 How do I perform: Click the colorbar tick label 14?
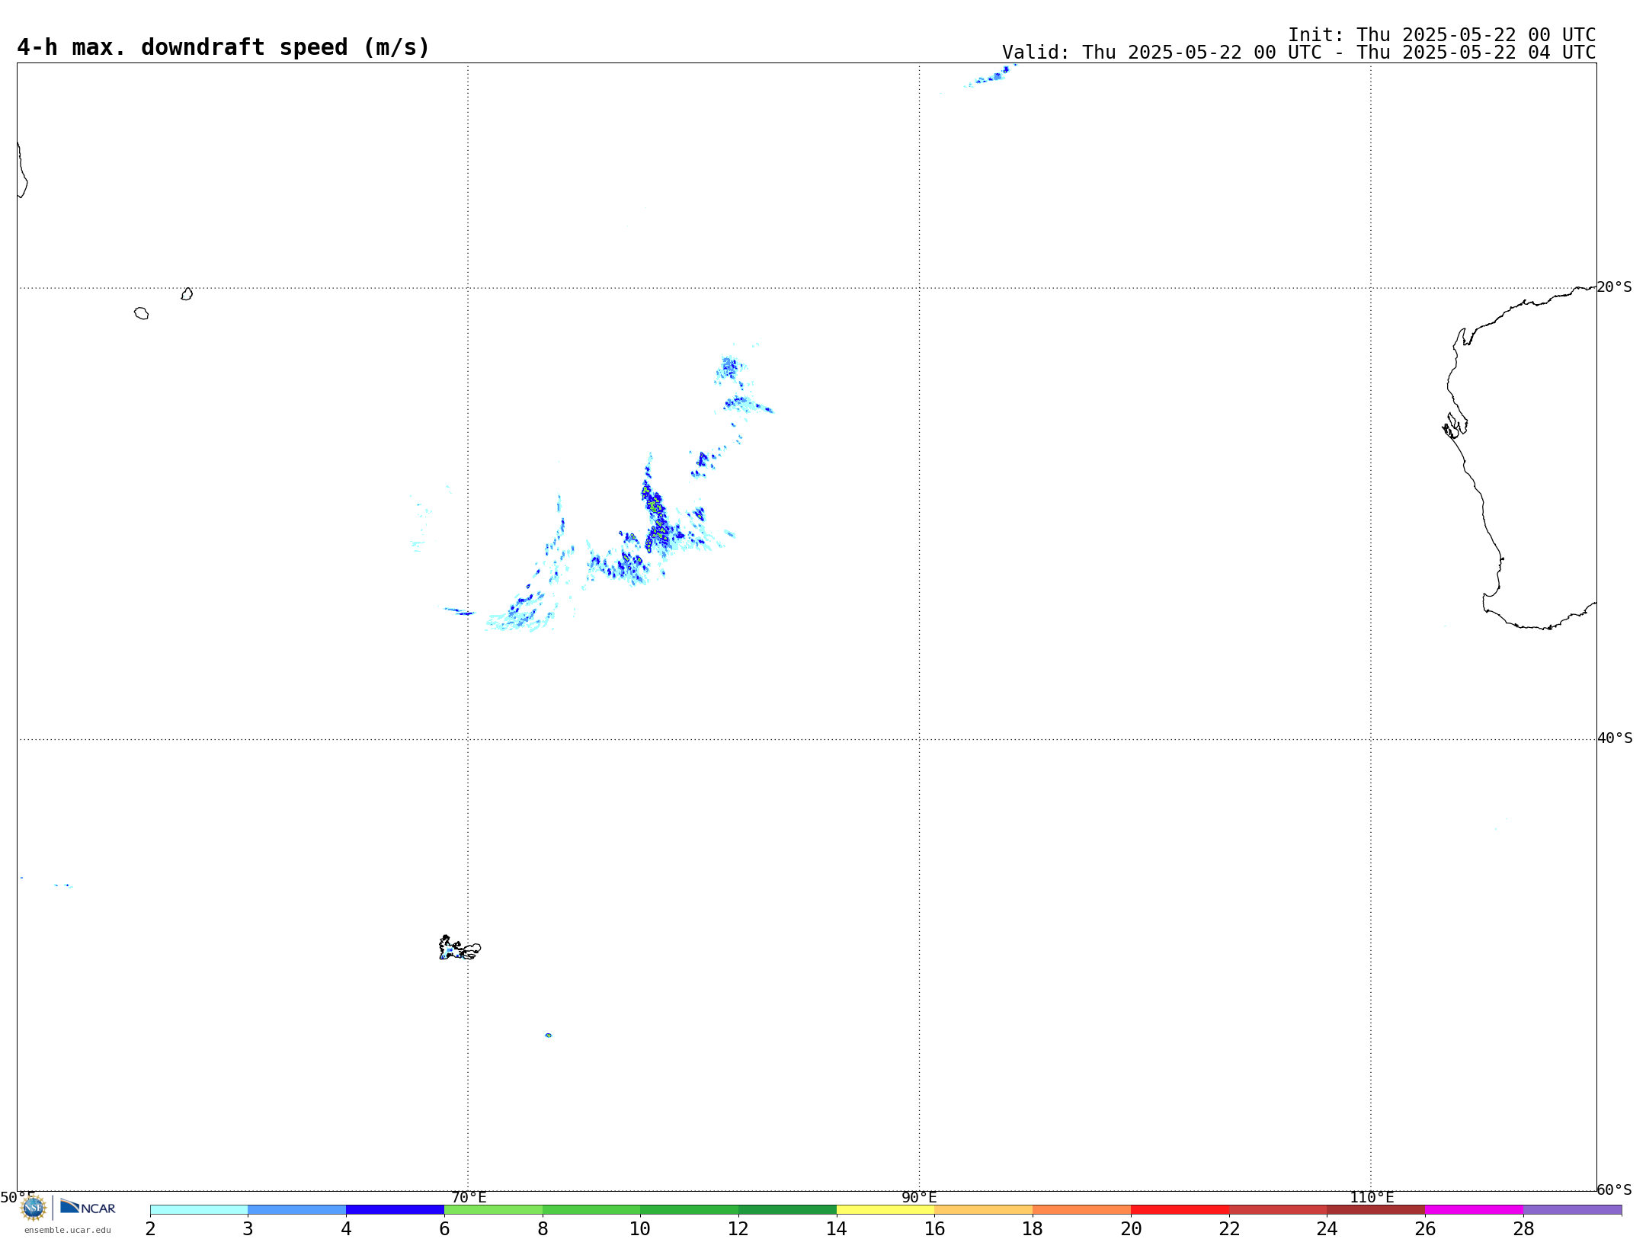pyautogui.click(x=837, y=1228)
